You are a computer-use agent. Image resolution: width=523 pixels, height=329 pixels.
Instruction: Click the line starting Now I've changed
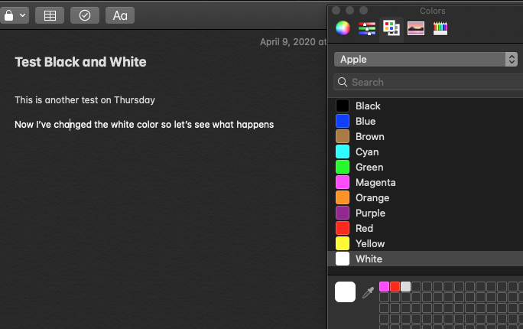[144, 125]
